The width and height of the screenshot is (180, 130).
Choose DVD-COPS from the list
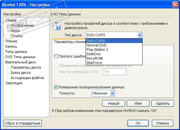(114, 41)
